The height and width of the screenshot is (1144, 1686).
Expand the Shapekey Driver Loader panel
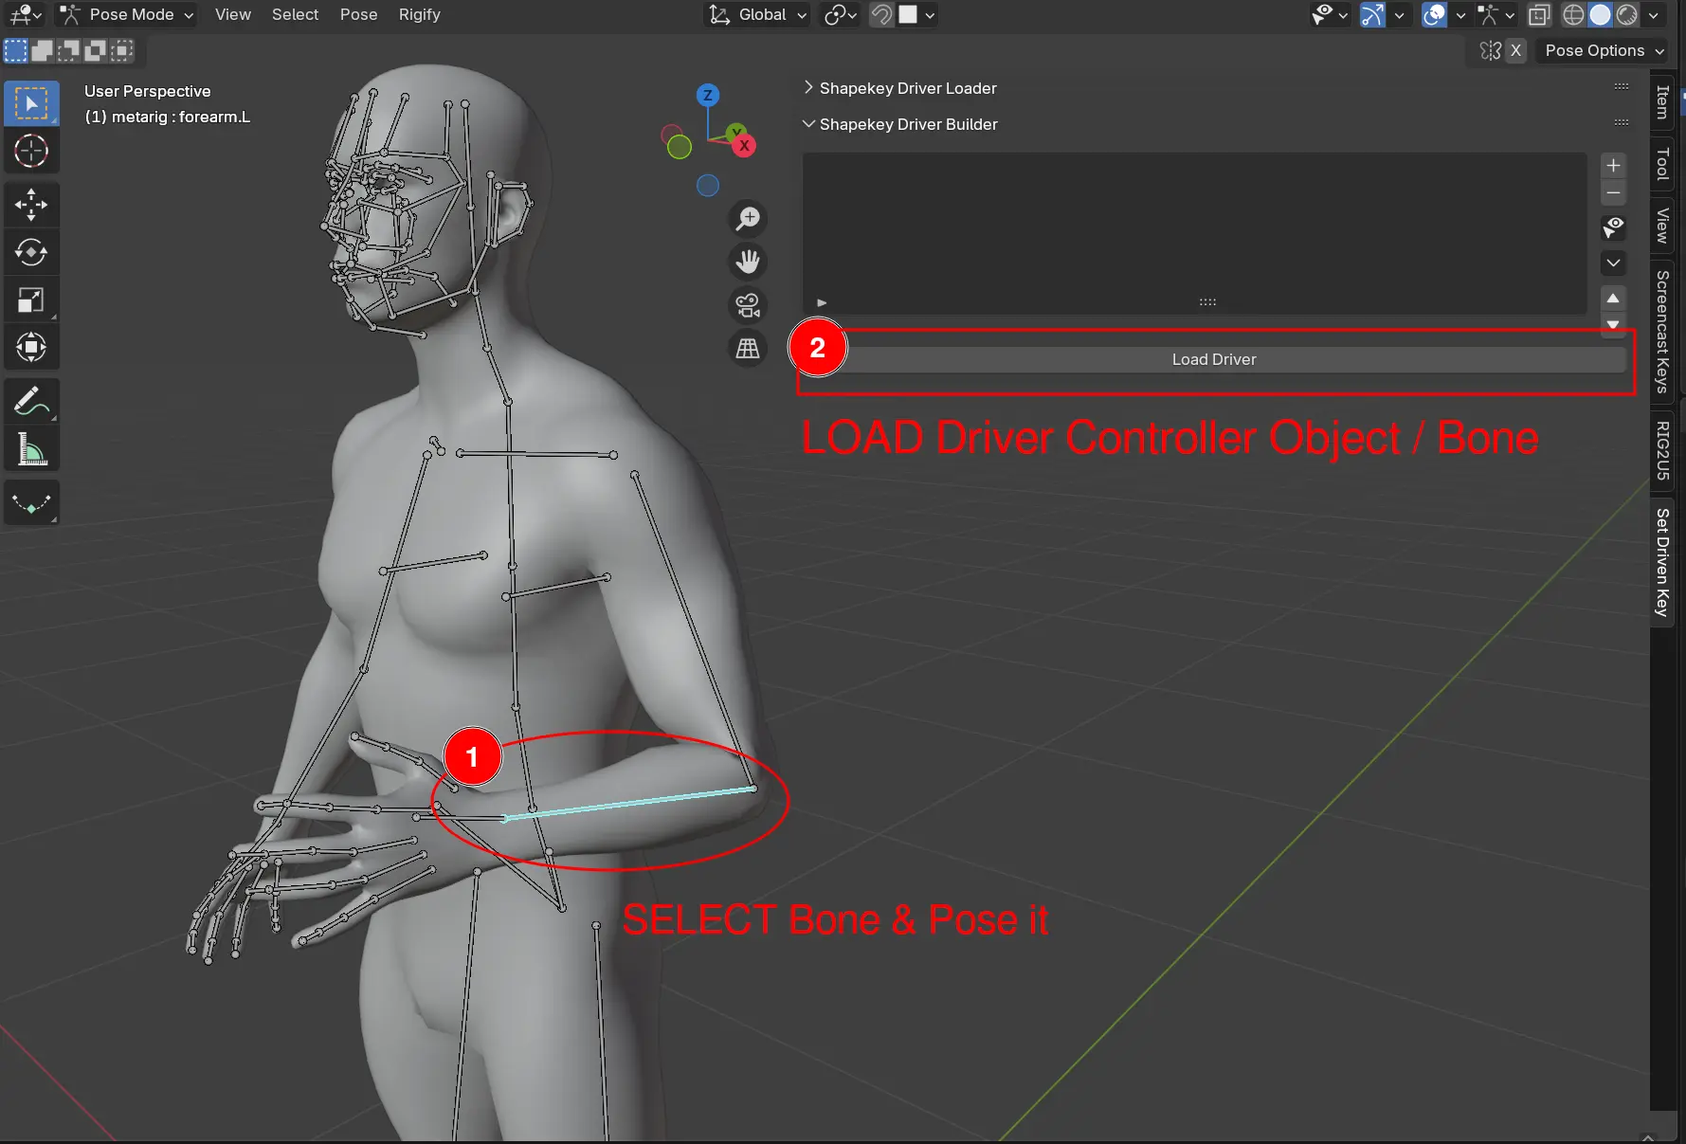coord(907,88)
